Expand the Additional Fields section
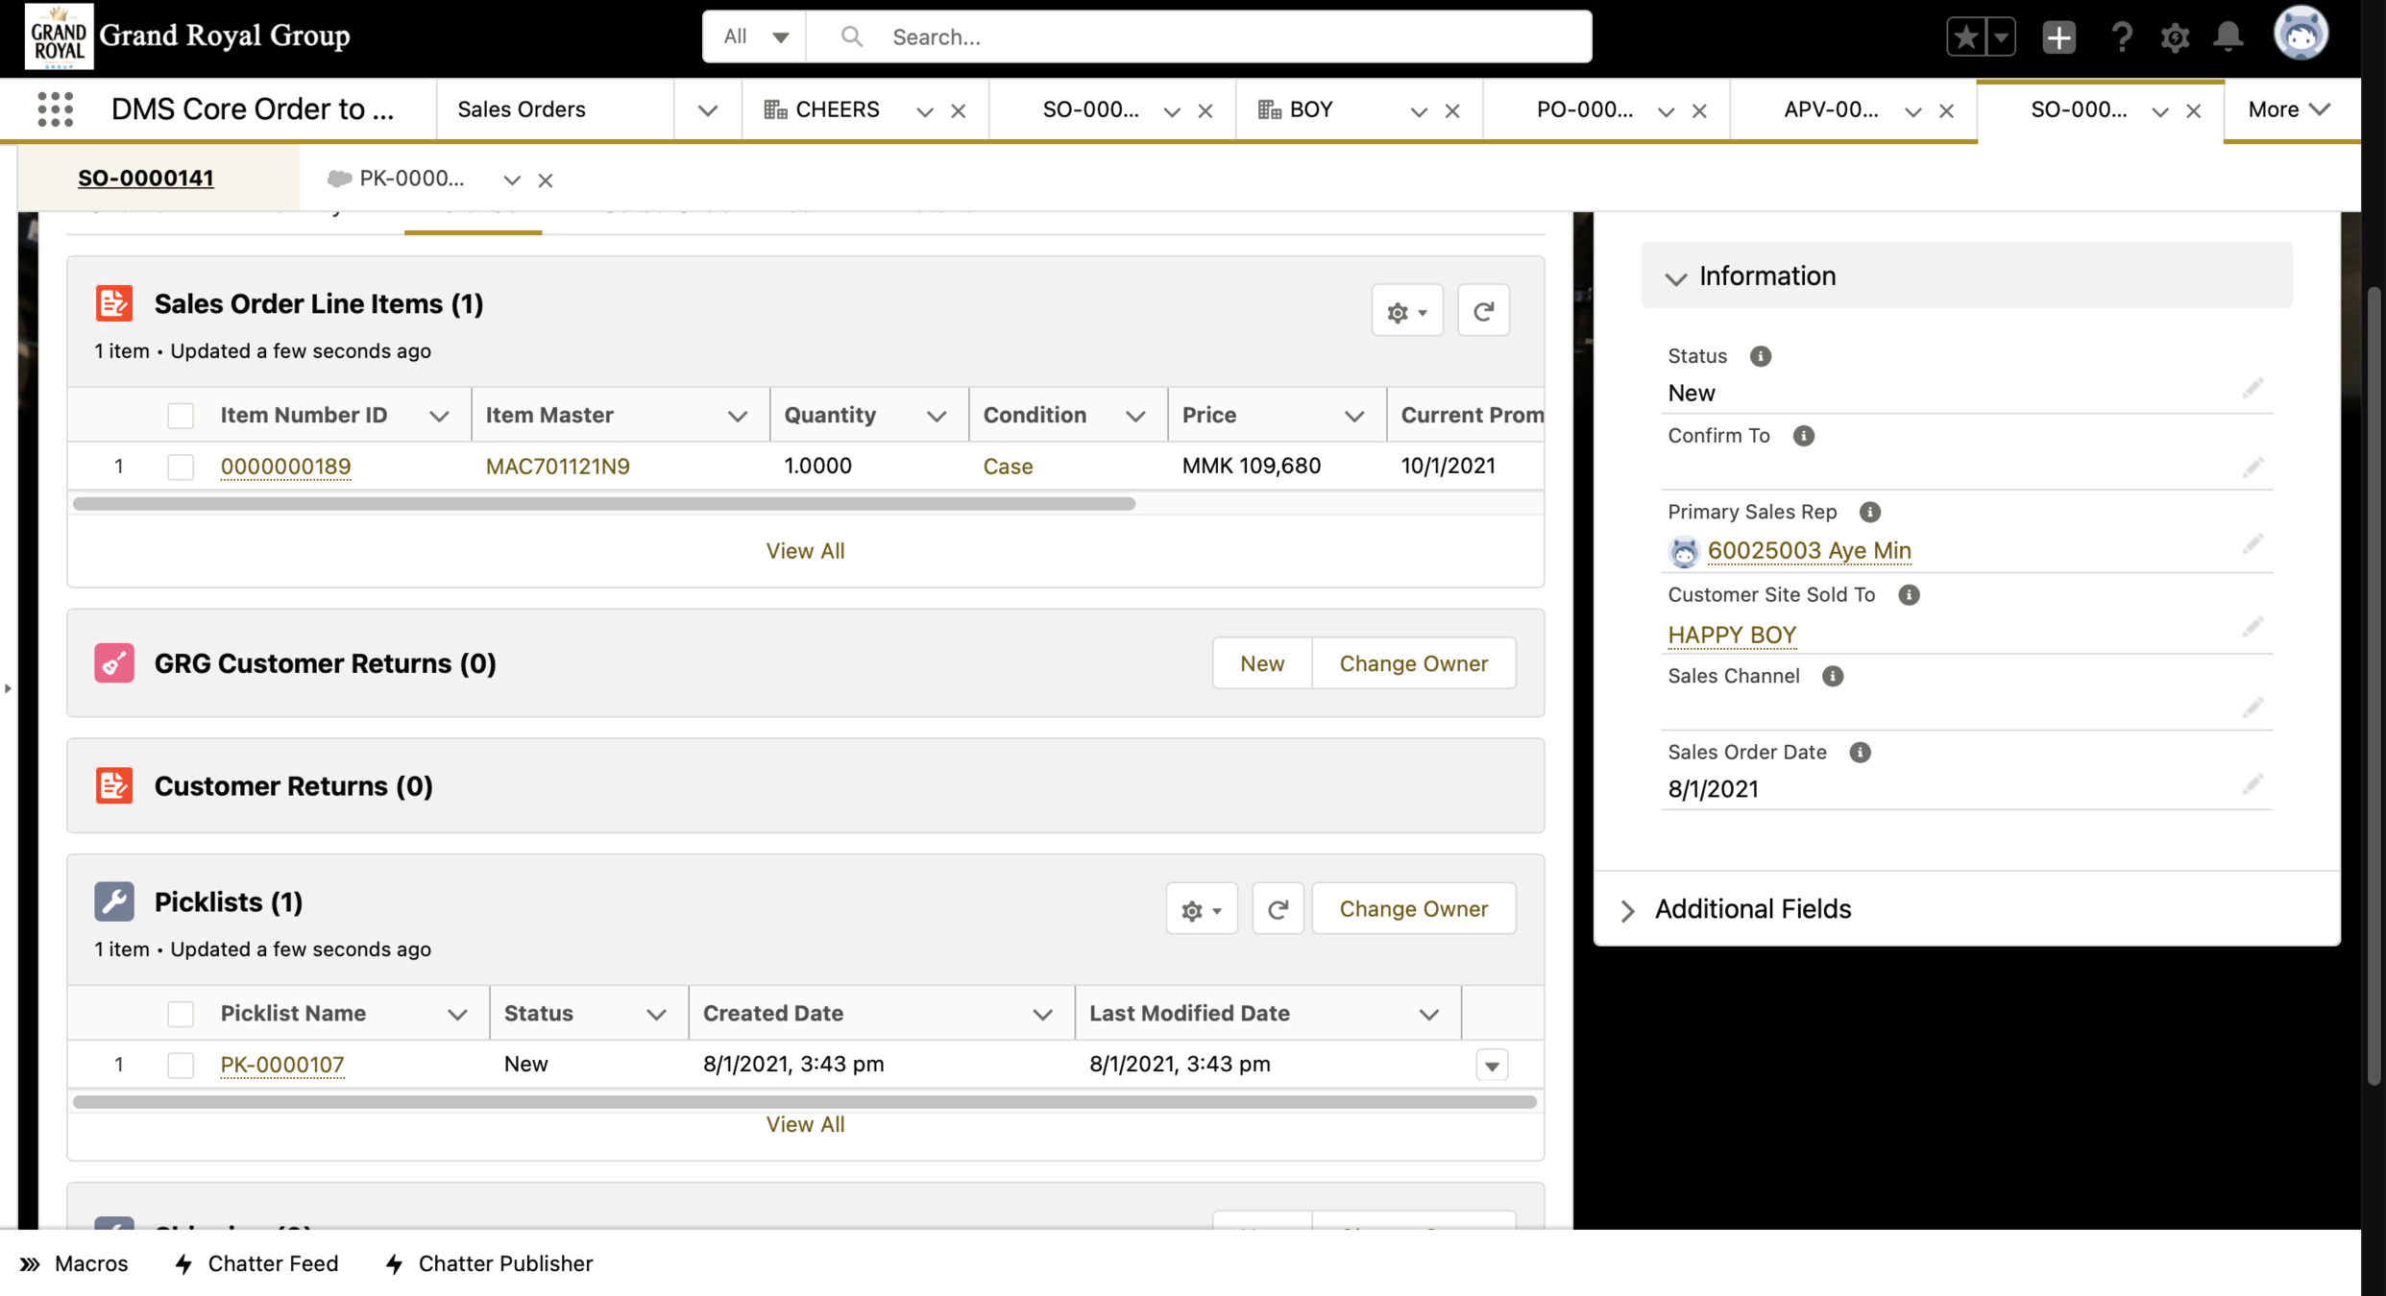Screen dimensions: 2386x1296 pyautogui.click(x=1628, y=910)
